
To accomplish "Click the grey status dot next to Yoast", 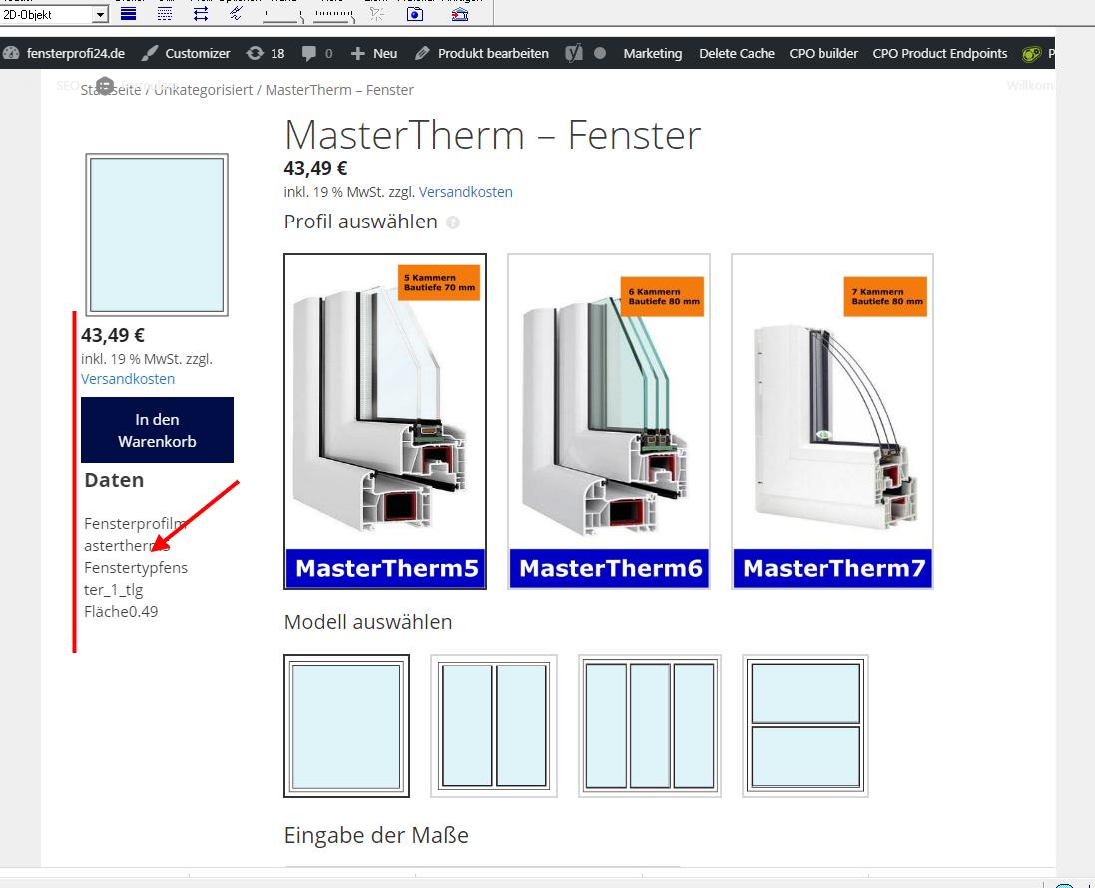I will click(600, 53).
